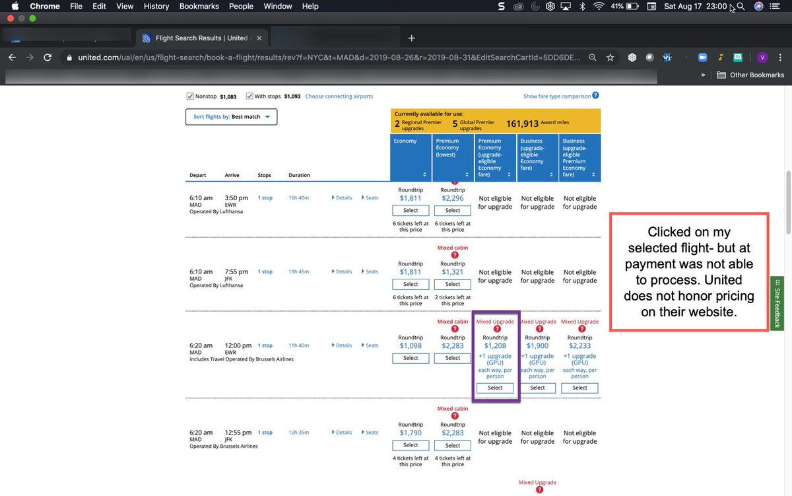Select the $1,811 Economy fare to JFK
792x496 pixels.
coord(411,284)
